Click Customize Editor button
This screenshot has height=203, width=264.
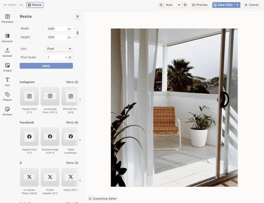click(x=103, y=199)
